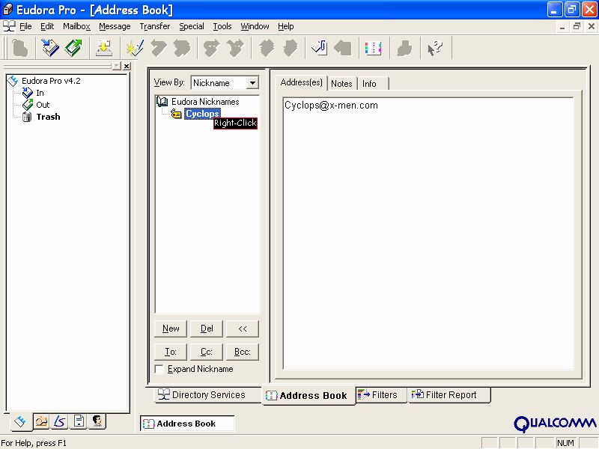Screen dimensions: 599x449
Task: Click the Address Book taskbar button at the bottom
Action: (186, 424)
